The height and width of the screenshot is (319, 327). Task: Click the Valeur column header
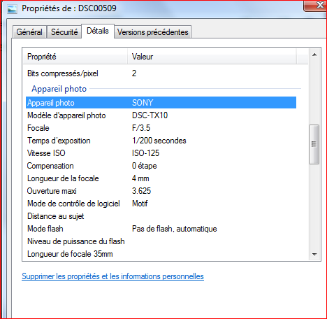click(x=212, y=57)
